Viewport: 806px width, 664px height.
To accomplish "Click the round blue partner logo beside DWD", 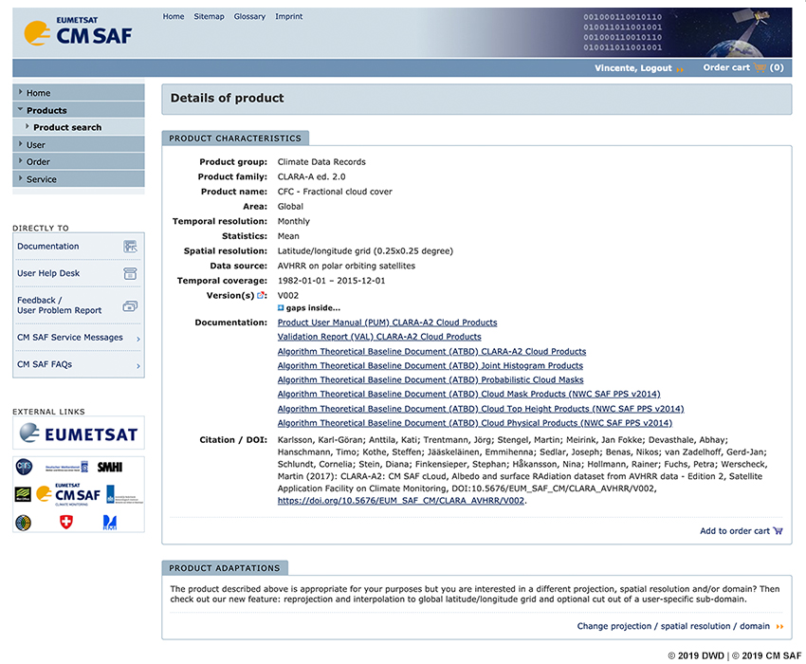I will coord(24,467).
